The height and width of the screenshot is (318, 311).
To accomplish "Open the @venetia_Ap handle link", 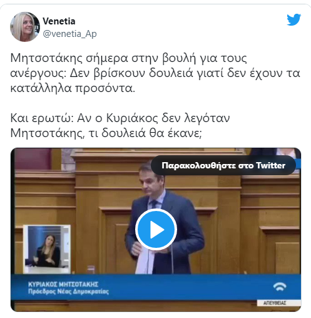I will (69, 34).
